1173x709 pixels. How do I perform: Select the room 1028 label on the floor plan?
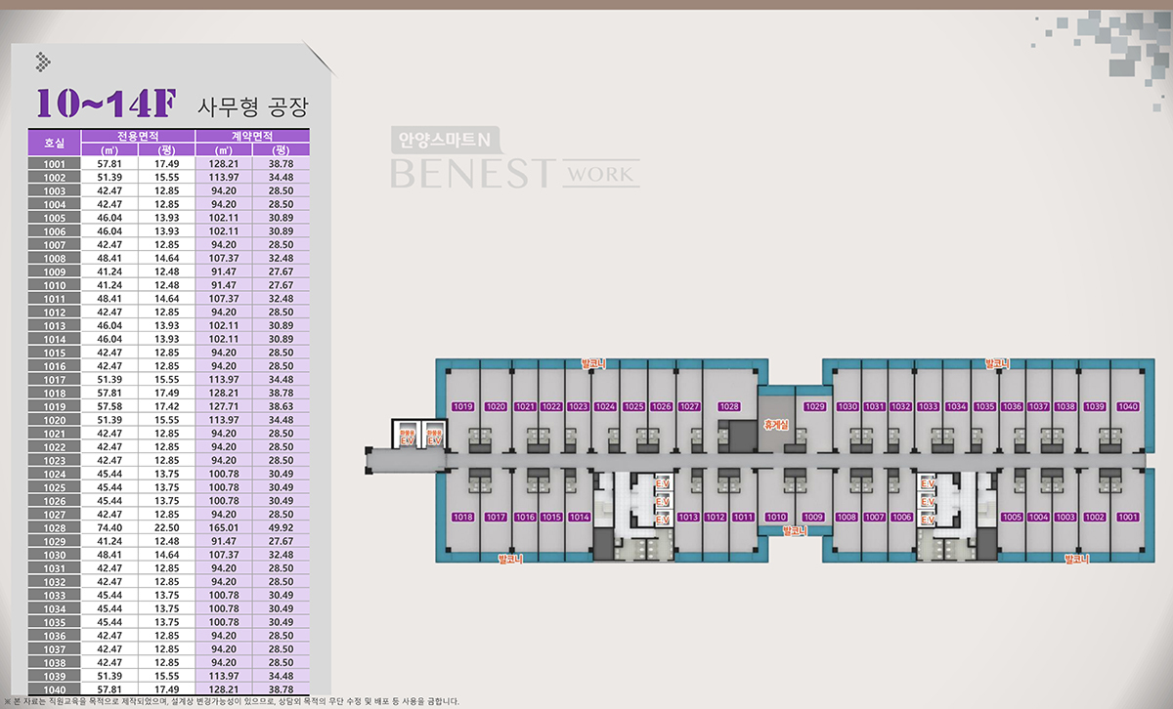point(728,406)
